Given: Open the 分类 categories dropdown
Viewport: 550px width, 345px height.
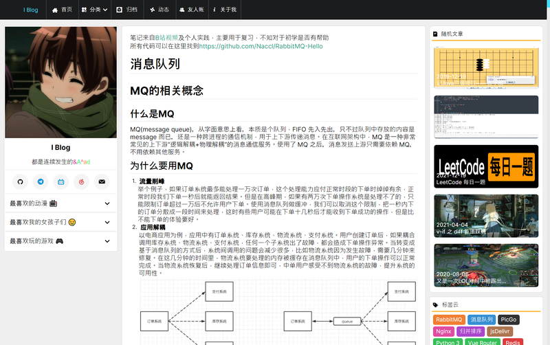Looking at the screenshot, I should pyautogui.click(x=94, y=10).
